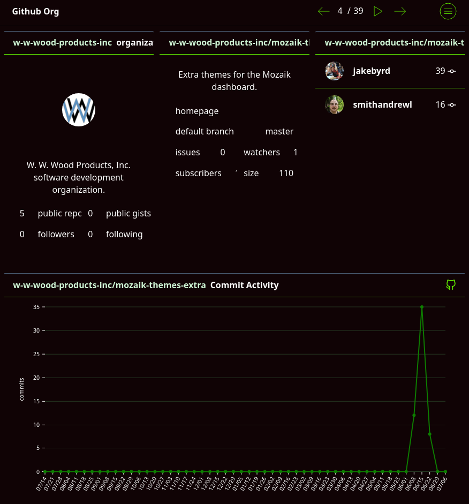This screenshot has width=469, height=504.
Task: Click the organization description text
Action: [x=79, y=177]
